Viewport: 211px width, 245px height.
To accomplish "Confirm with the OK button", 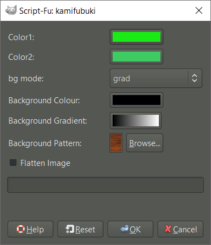I will click(130, 229).
